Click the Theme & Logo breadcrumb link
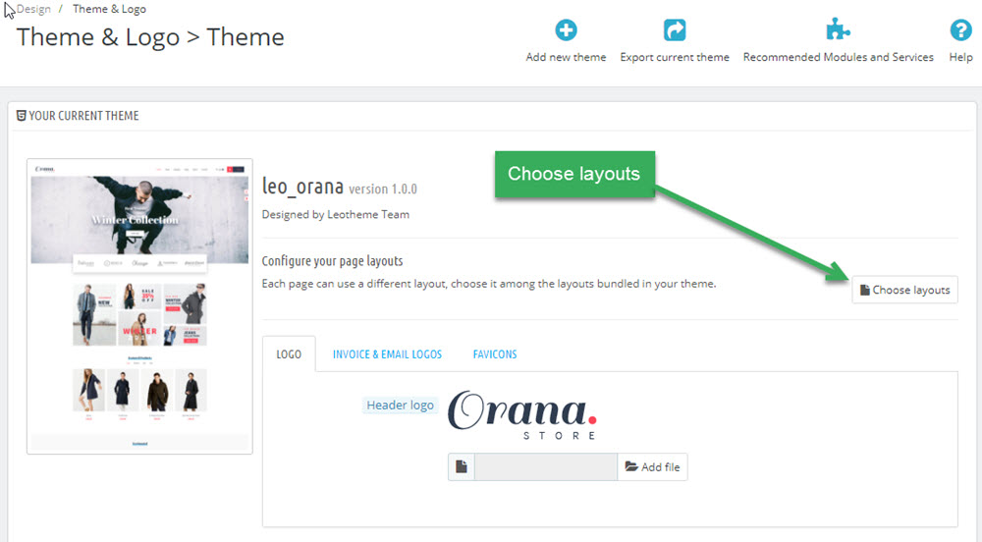This screenshot has width=982, height=542. click(109, 9)
